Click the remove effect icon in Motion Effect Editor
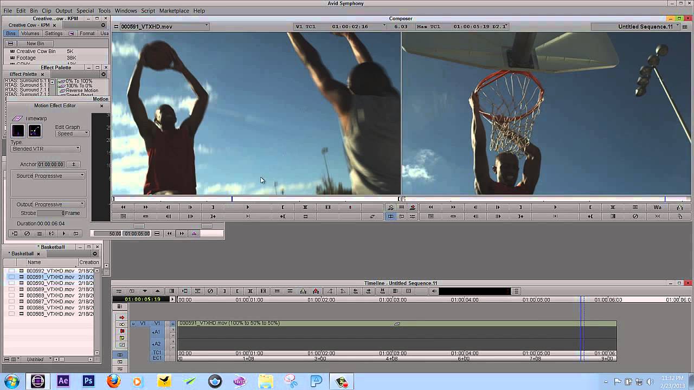 coord(27,233)
